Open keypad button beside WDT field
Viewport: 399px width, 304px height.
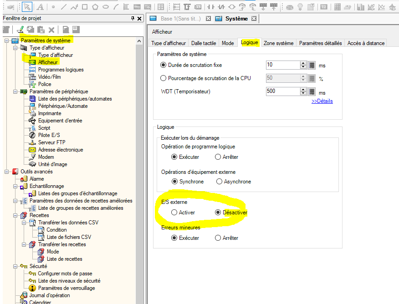[x=312, y=91]
